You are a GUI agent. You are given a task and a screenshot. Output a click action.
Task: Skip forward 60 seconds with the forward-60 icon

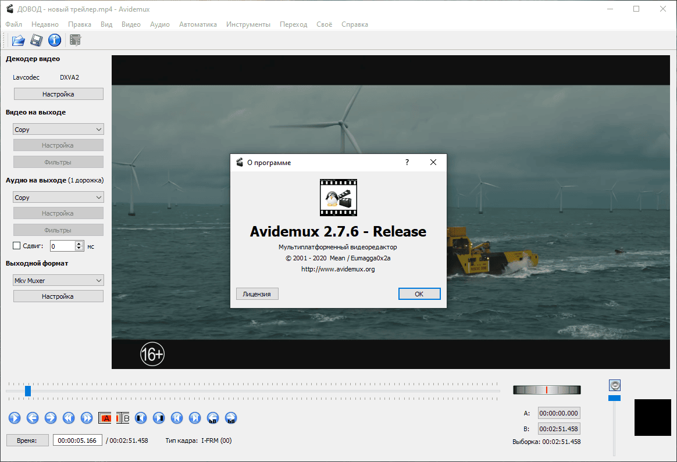tap(231, 418)
